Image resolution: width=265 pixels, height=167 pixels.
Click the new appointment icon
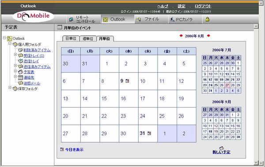click(221, 148)
